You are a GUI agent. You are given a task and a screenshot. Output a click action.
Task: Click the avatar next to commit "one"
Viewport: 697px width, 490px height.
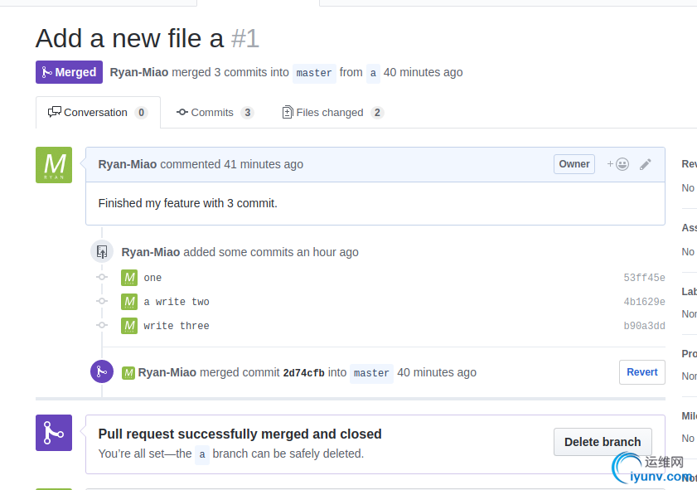coord(129,278)
